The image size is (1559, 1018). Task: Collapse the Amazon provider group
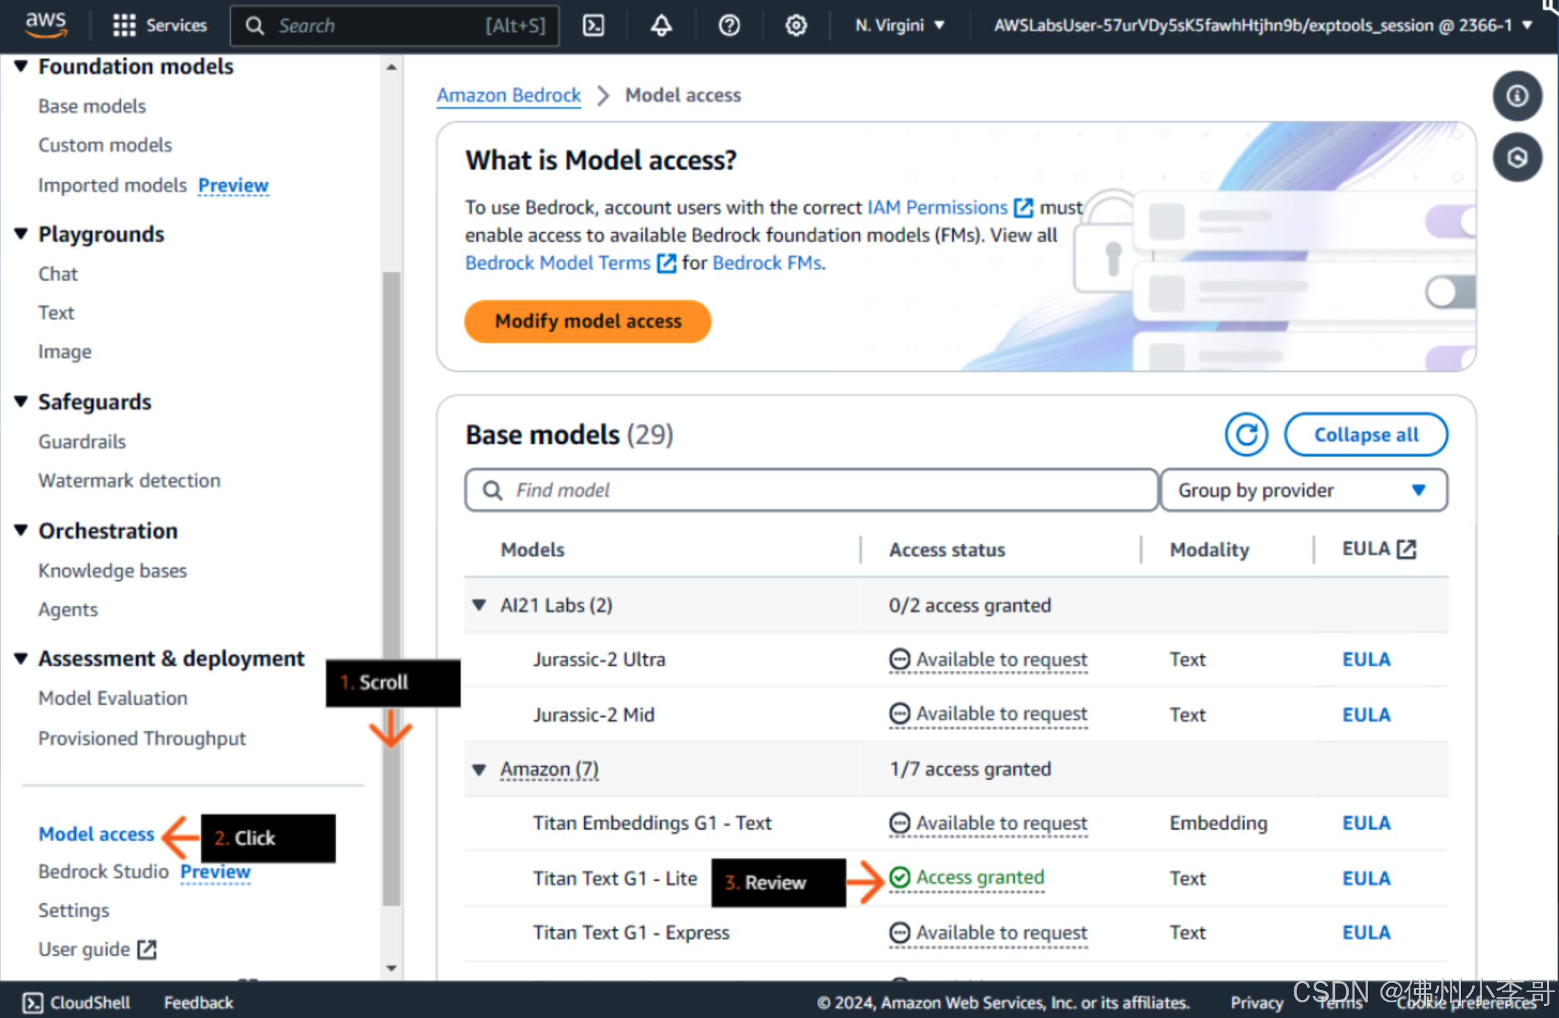pyautogui.click(x=479, y=769)
